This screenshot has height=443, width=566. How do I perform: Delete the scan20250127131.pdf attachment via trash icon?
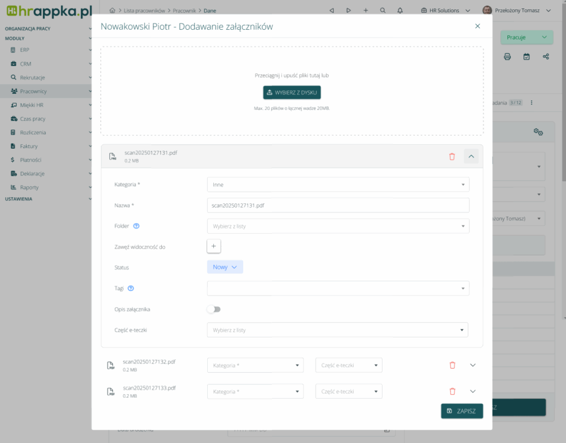click(452, 156)
